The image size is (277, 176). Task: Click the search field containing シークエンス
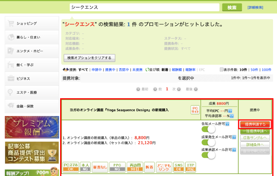pos(144,7)
